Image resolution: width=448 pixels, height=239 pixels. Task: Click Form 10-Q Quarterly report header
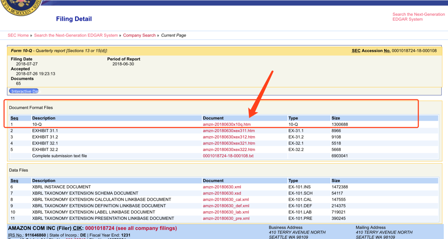pos(59,51)
